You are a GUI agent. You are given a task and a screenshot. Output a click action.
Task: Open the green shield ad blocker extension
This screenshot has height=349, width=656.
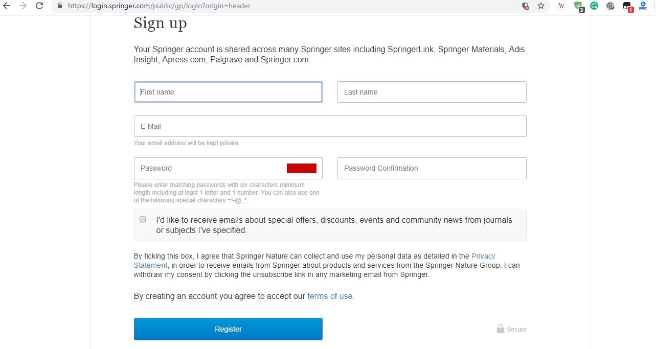tap(578, 6)
